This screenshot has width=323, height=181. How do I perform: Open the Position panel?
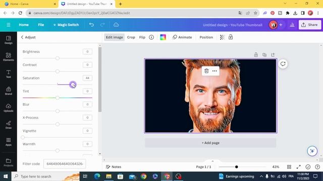coord(206,37)
